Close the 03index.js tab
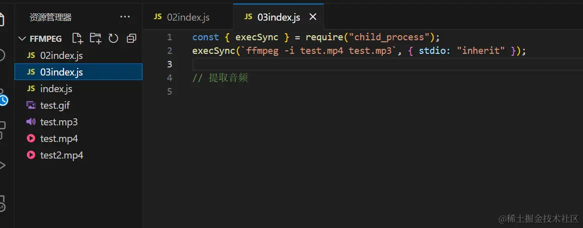Viewport: 583px width, 228px height. tap(313, 17)
